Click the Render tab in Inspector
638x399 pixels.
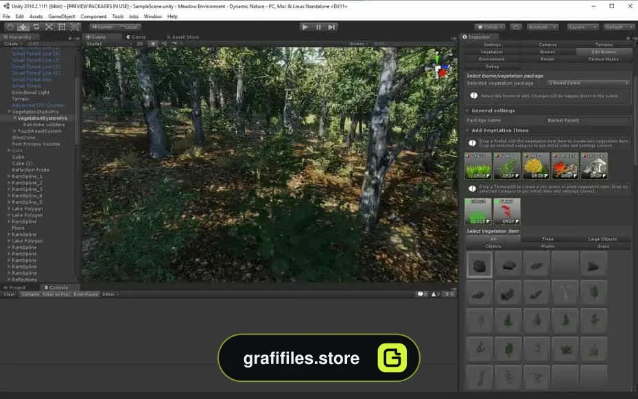pyautogui.click(x=547, y=59)
